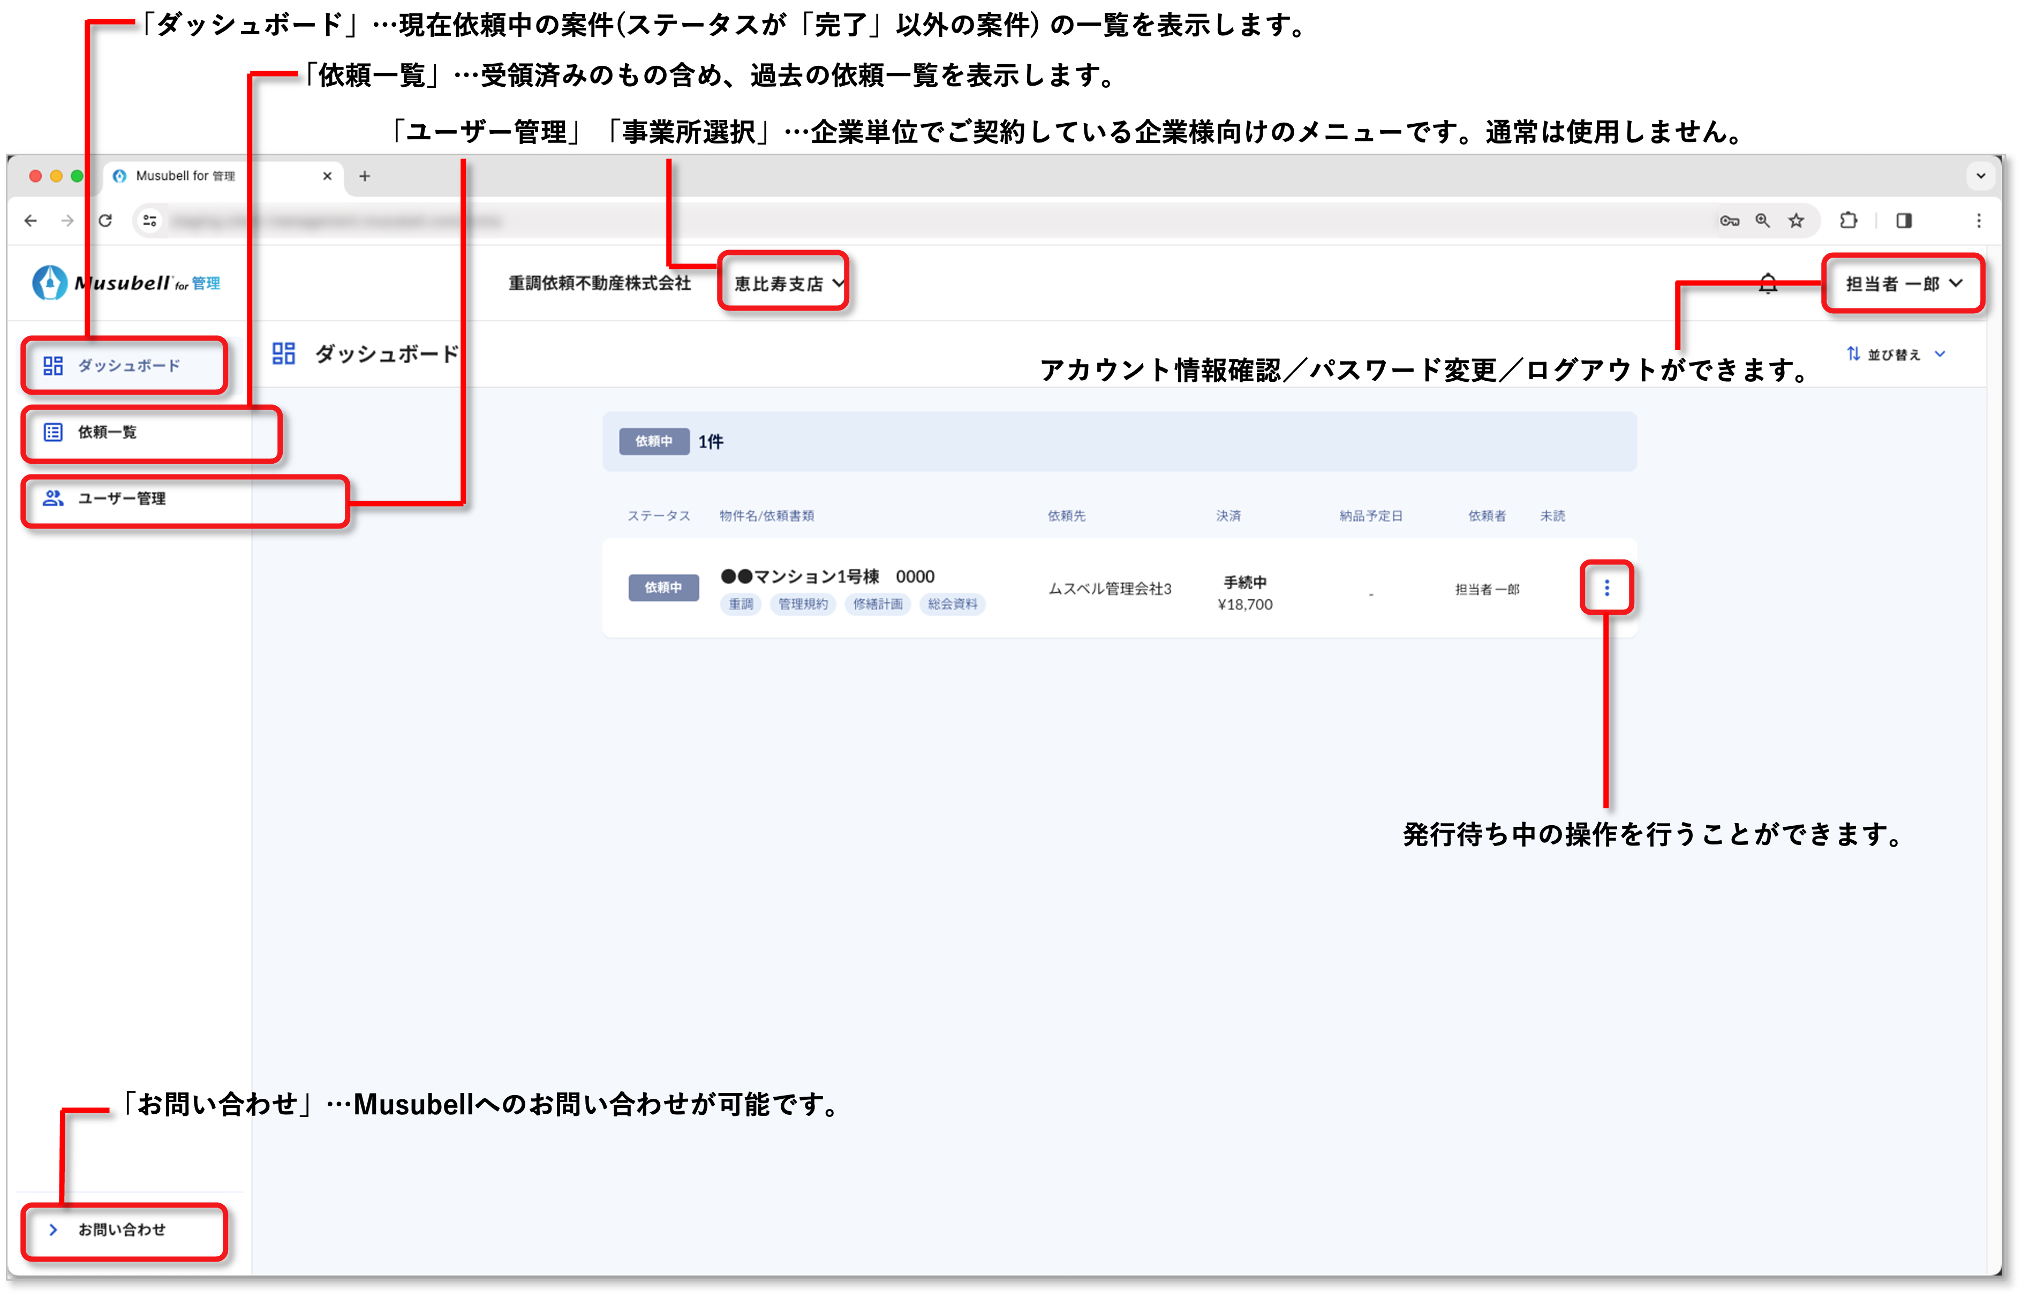This screenshot has width=2022, height=1298.
Task: Click the password key icon in address bar
Action: click(1730, 221)
